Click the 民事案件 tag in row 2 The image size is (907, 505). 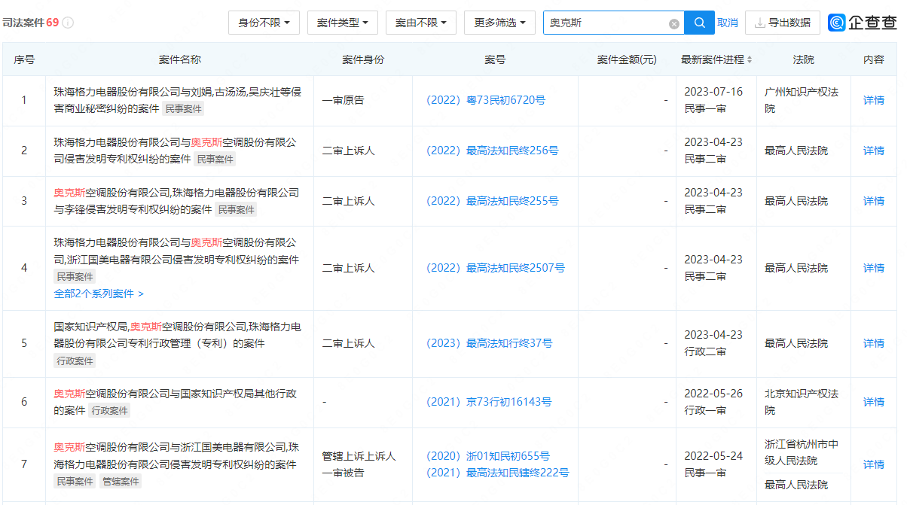pyautogui.click(x=215, y=160)
